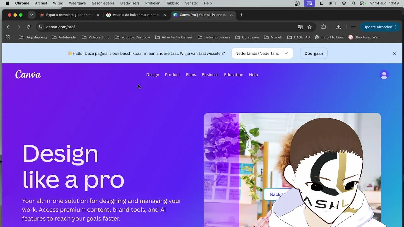
Task: Open the Update afronden Chrome menu
Action: pyautogui.click(x=380, y=27)
